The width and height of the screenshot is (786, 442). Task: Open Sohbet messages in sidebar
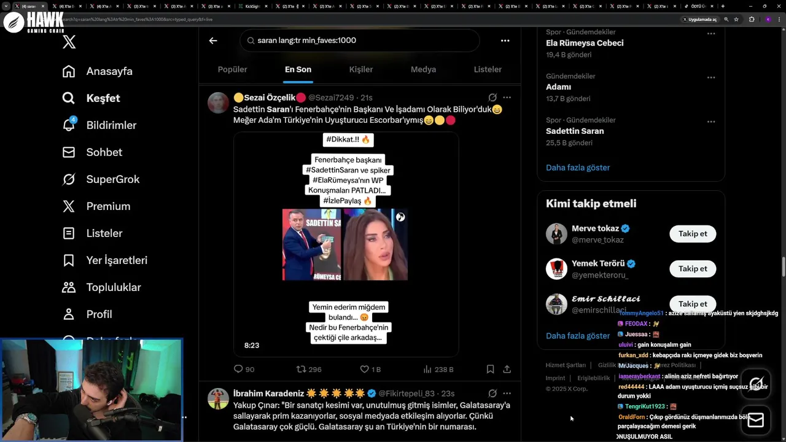[92, 152]
